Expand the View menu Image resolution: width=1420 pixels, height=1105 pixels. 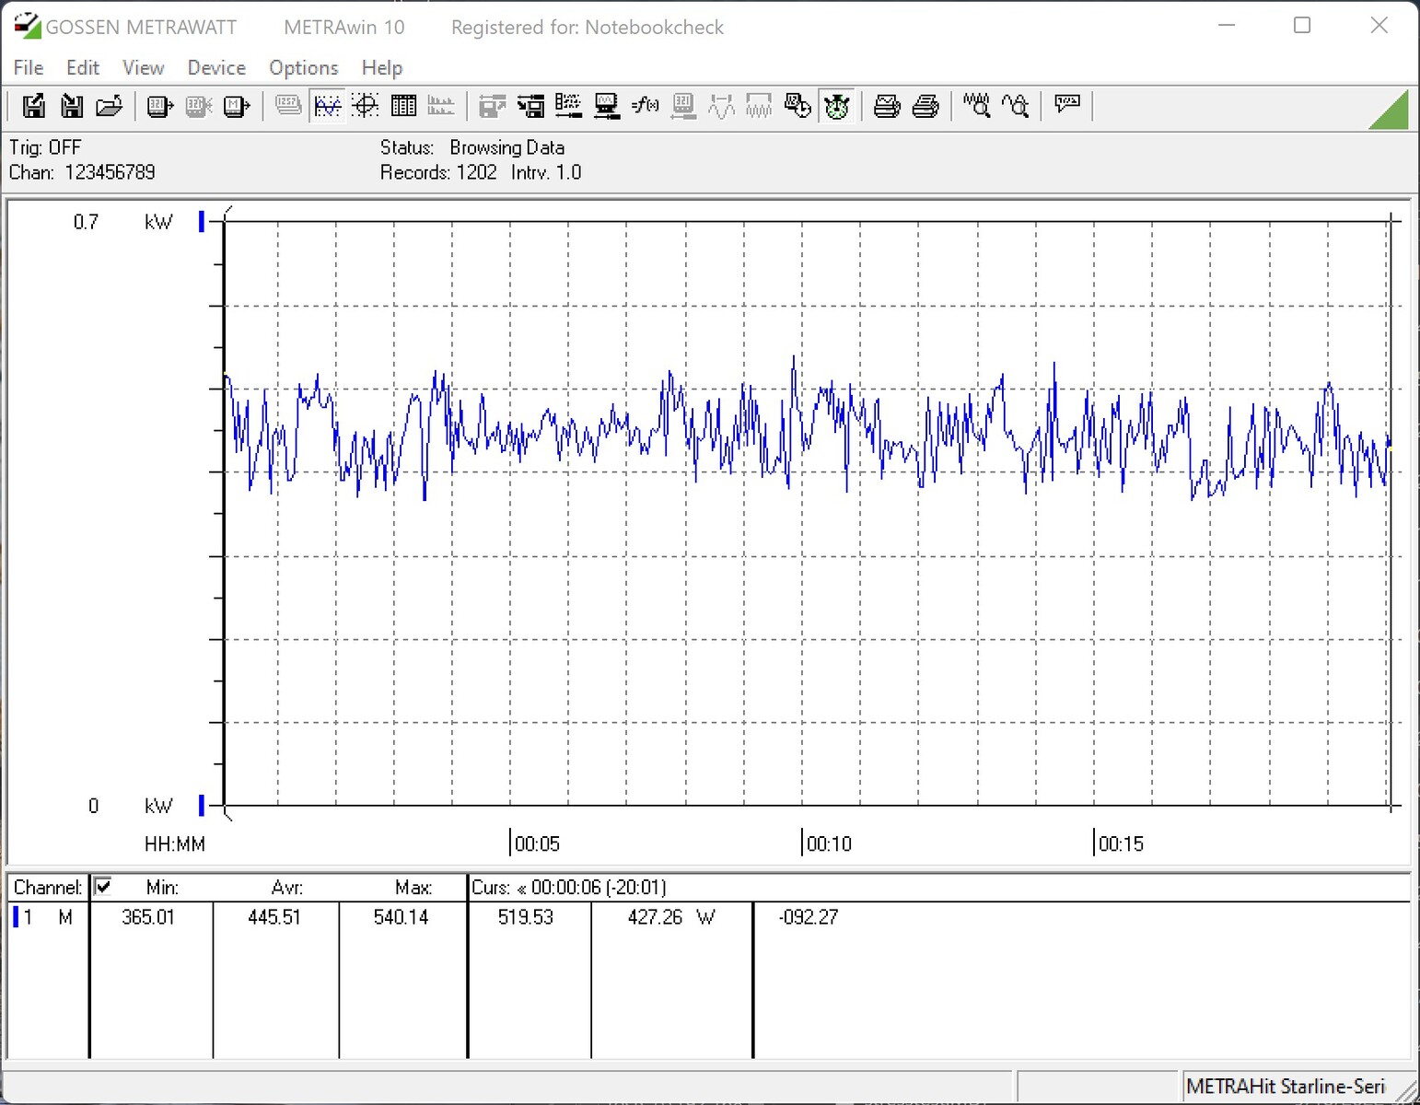click(x=143, y=68)
